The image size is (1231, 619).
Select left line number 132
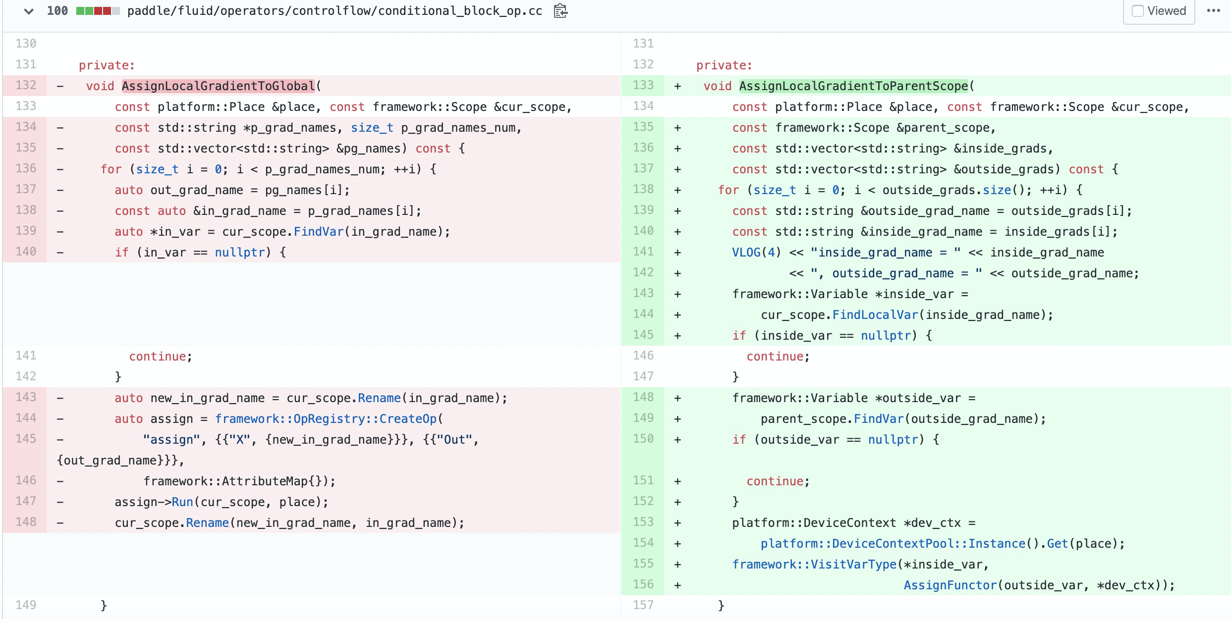26,85
